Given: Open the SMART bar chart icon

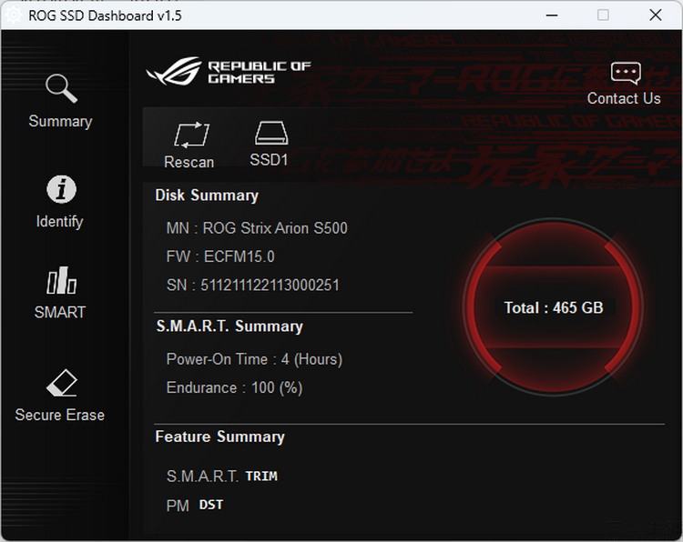Looking at the screenshot, I should tap(61, 281).
